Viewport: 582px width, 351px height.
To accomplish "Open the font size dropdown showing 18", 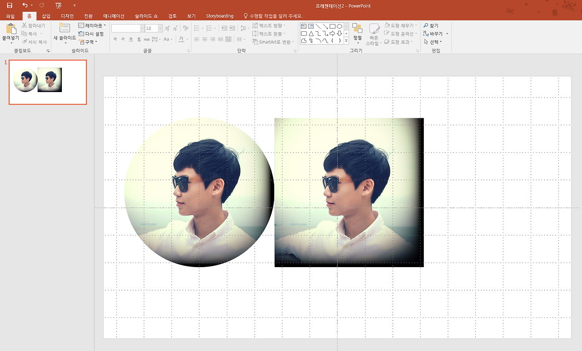I will tap(160, 29).
